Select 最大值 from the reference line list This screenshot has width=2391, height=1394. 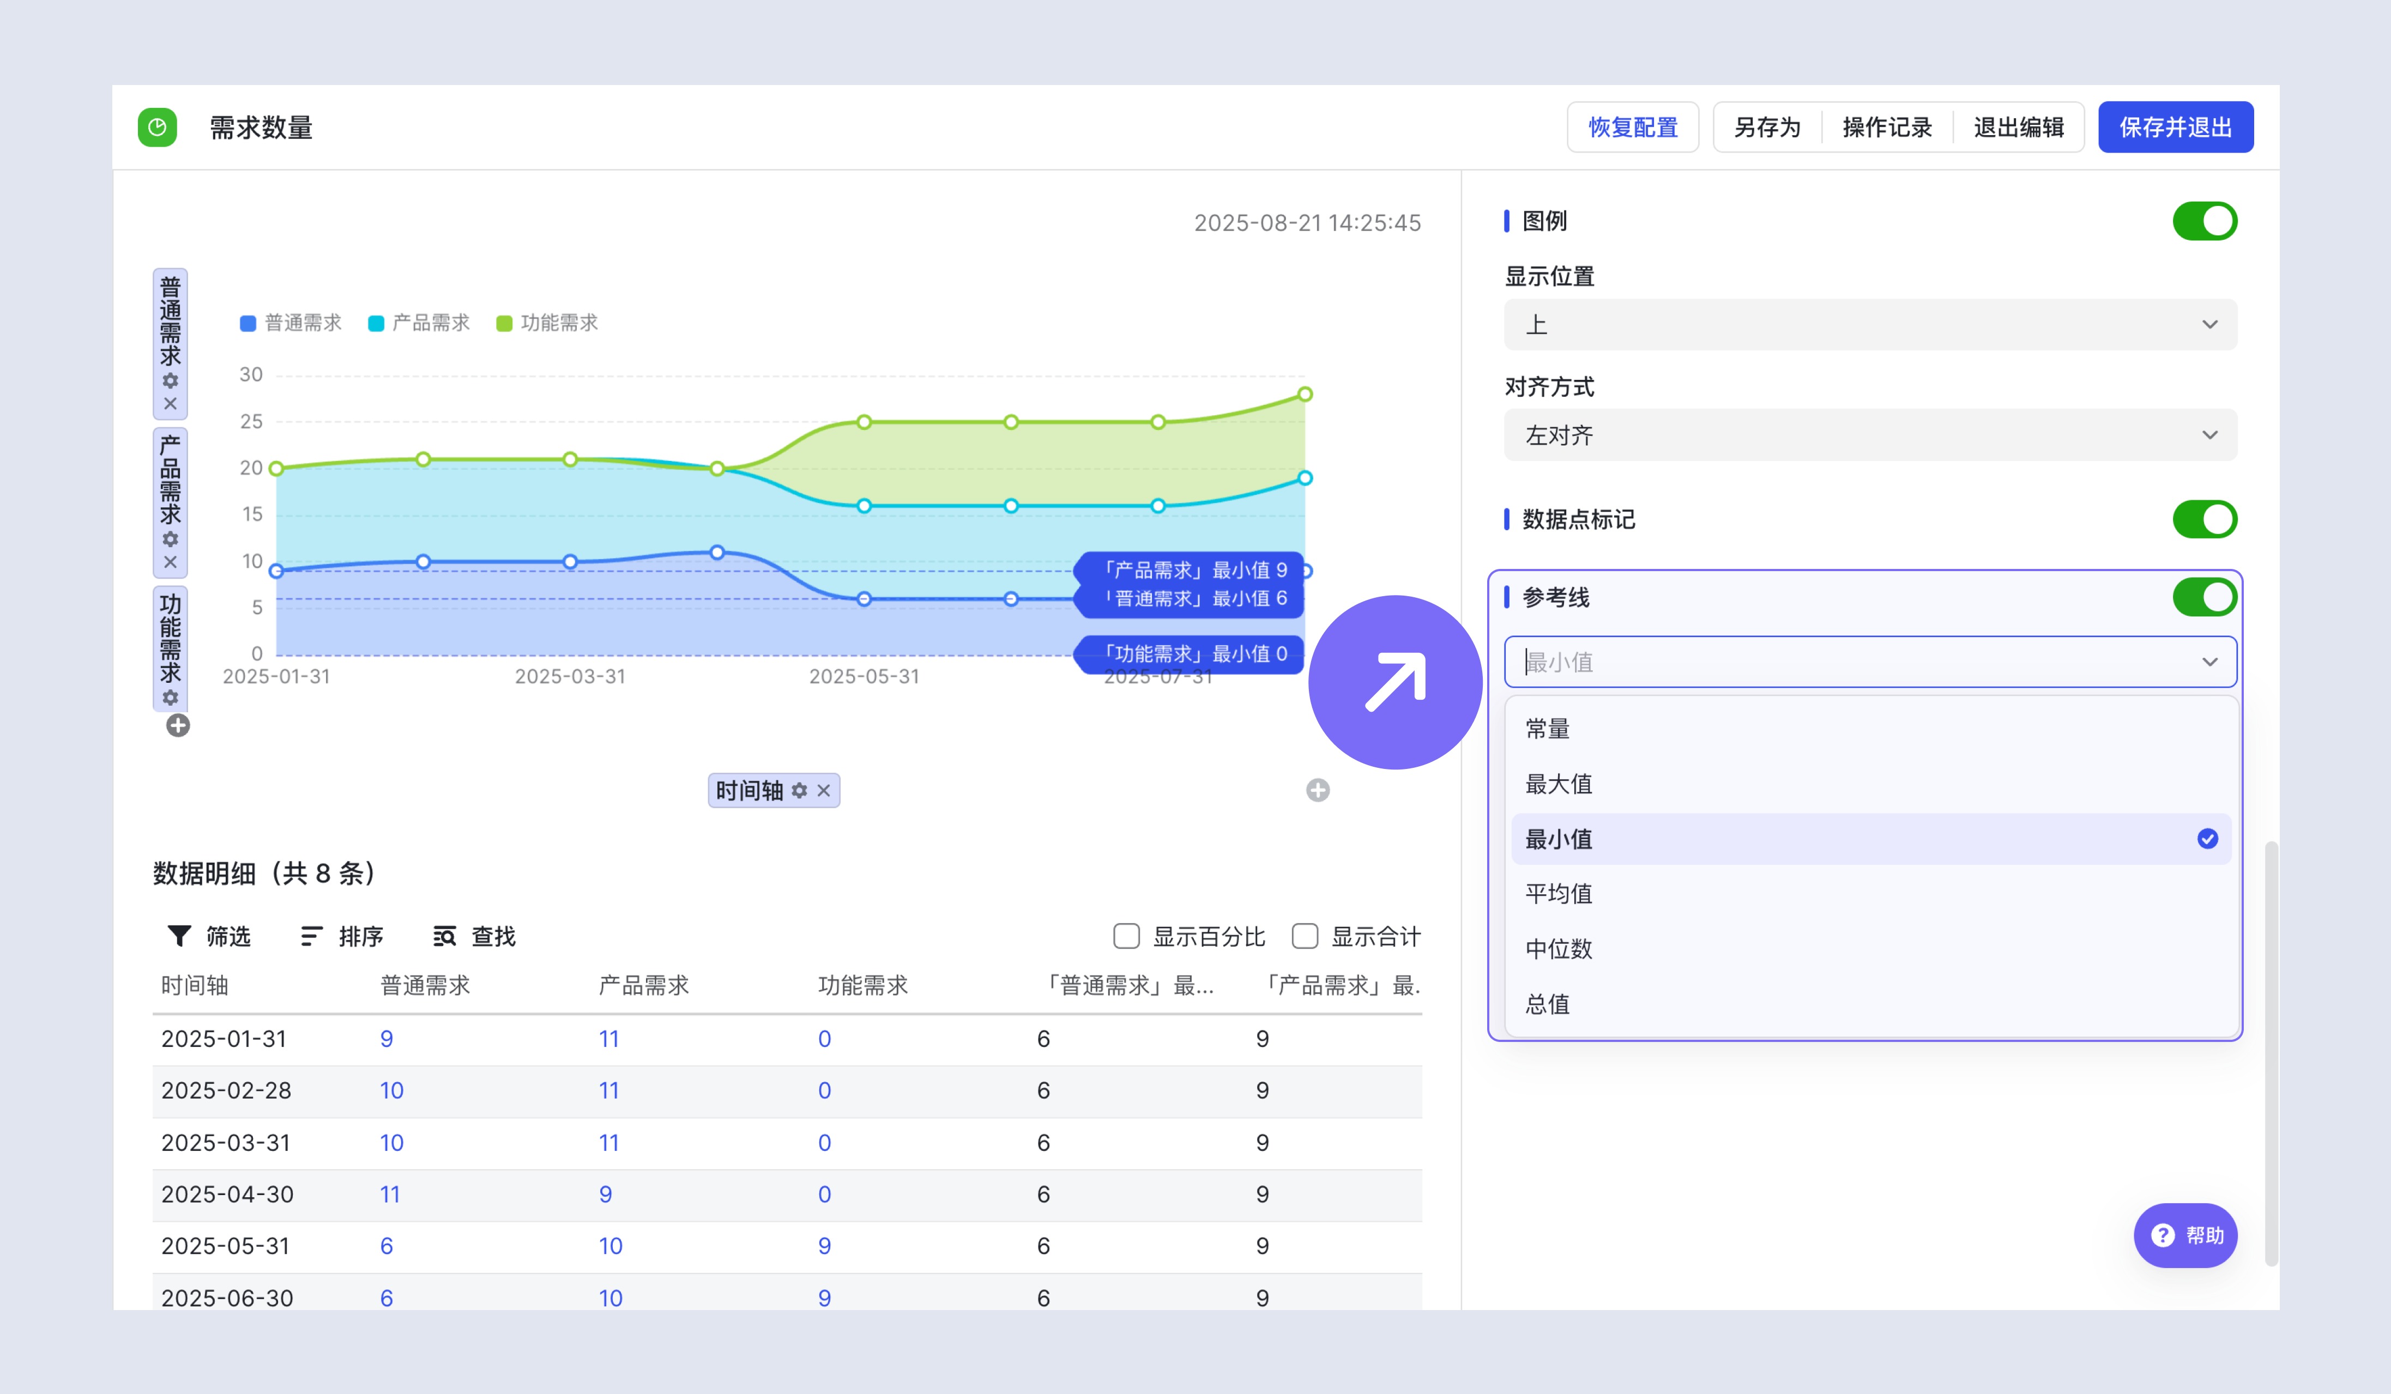(x=1870, y=783)
